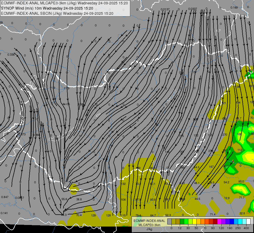Pick the pure yellow legend swatch
The height and width of the screenshot is (233, 254).
(195, 221)
